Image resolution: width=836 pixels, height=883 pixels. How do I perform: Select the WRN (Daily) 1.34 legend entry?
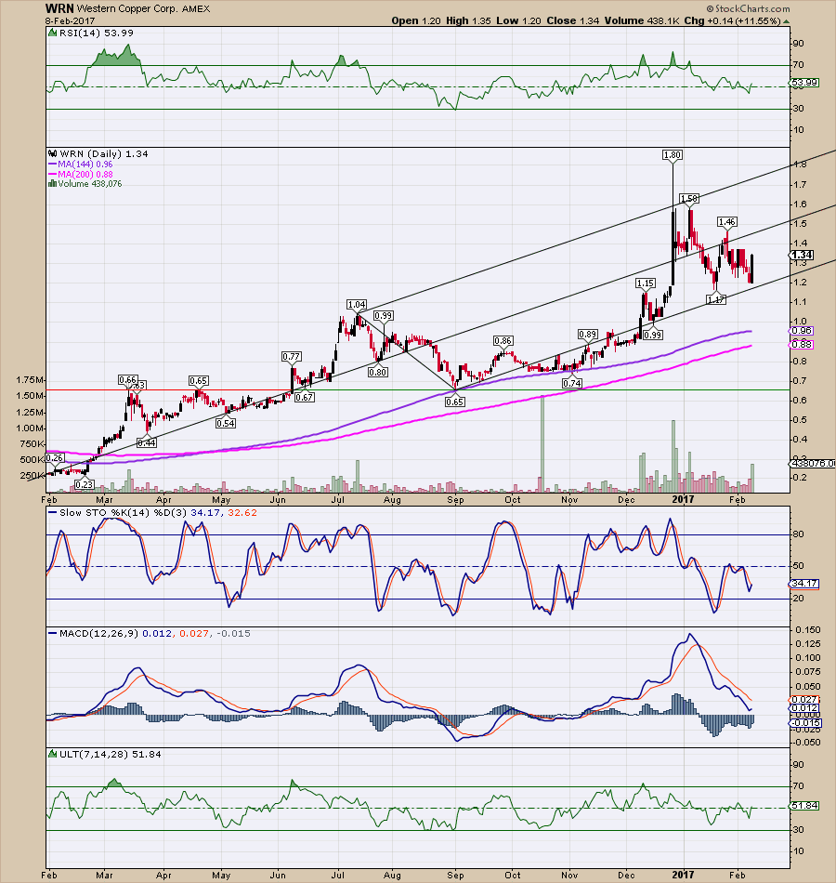pos(99,153)
